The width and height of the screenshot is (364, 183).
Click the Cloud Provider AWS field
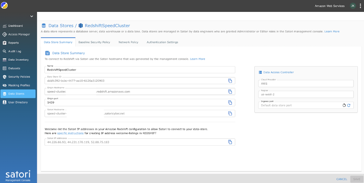[x=306, y=83]
